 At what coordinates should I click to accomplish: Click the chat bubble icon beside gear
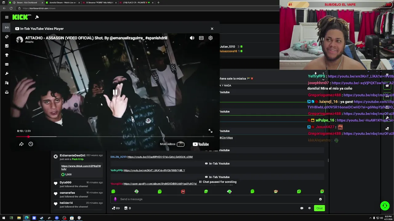[302, 208]
